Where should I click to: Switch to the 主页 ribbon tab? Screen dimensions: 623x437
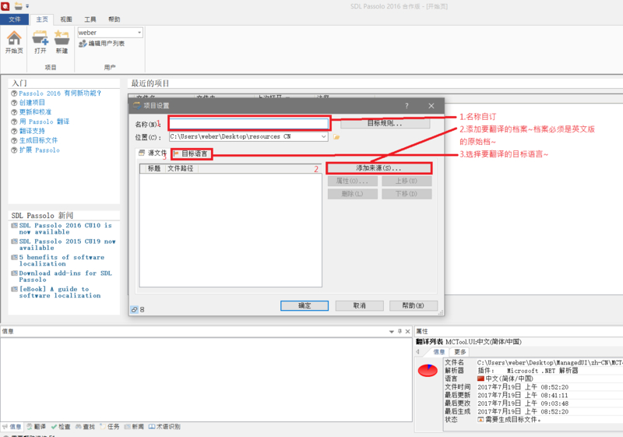tap(42, 19)
